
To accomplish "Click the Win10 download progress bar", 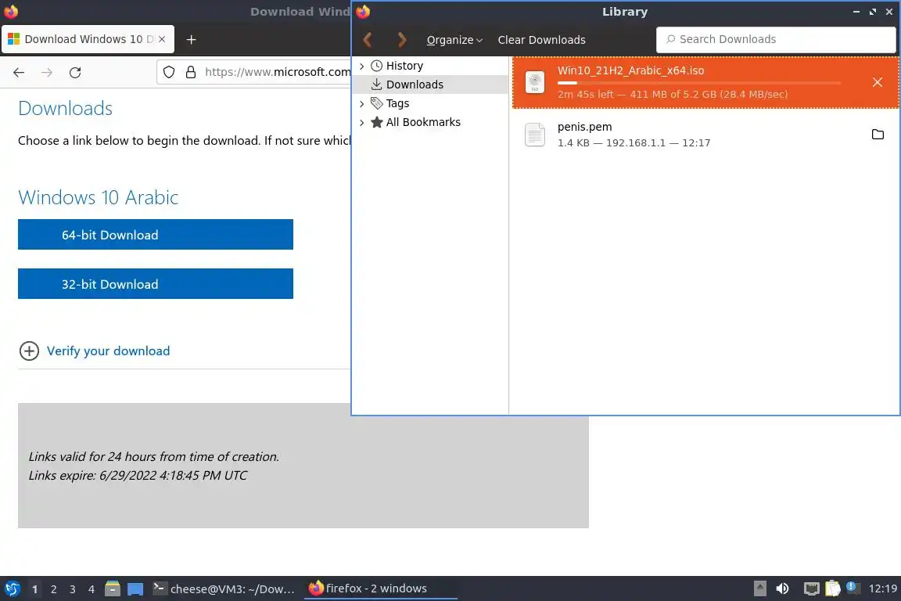I will [x=698, y=83].
